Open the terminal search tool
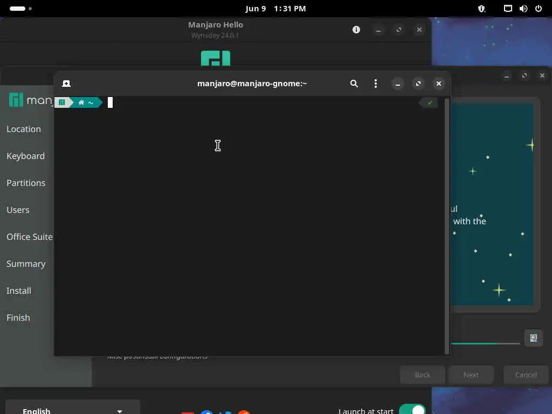Viewport: 552px width, 414px height. point(354,84)
